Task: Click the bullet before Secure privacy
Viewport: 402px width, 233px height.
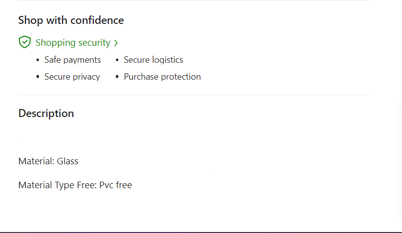Action: [38, 77]
